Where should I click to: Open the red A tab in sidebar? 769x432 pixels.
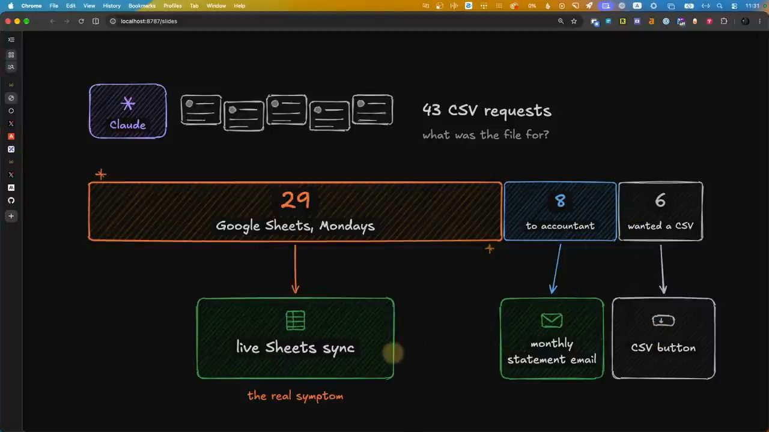click(x=11, y=136)
